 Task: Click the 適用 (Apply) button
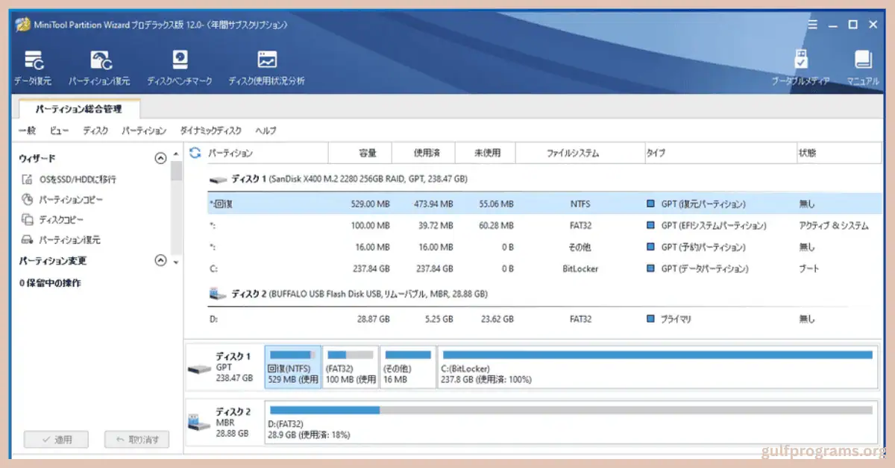pos(56,439)
